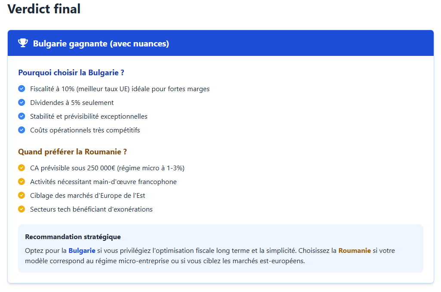
Task: Click the yellow check icon beside 'Secteurs tech'
Action: coord(22,209)
